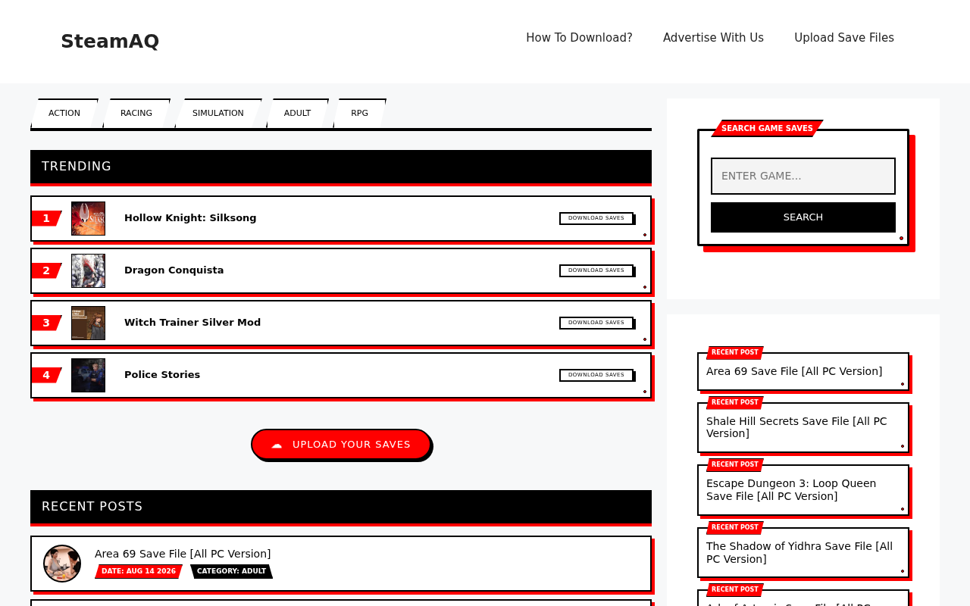Screen dimensions: 970x606
Task: Click the rank 1 badge for Hollow Knight
Action: [x=46, y=218]
